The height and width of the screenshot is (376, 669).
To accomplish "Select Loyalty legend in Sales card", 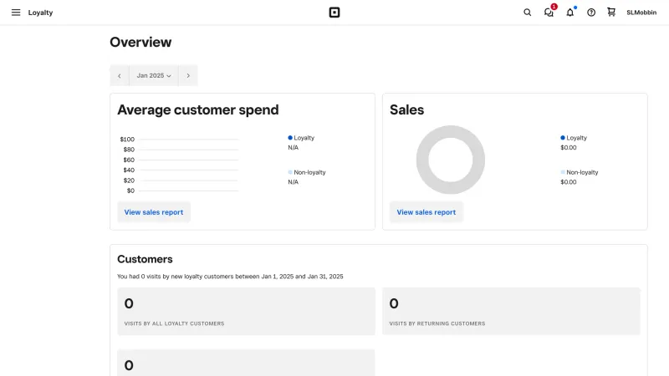I will tap(574, 138).
